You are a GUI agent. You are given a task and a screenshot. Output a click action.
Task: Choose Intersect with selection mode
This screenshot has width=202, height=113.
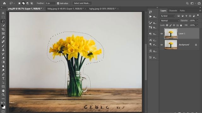tap(32, 3)
